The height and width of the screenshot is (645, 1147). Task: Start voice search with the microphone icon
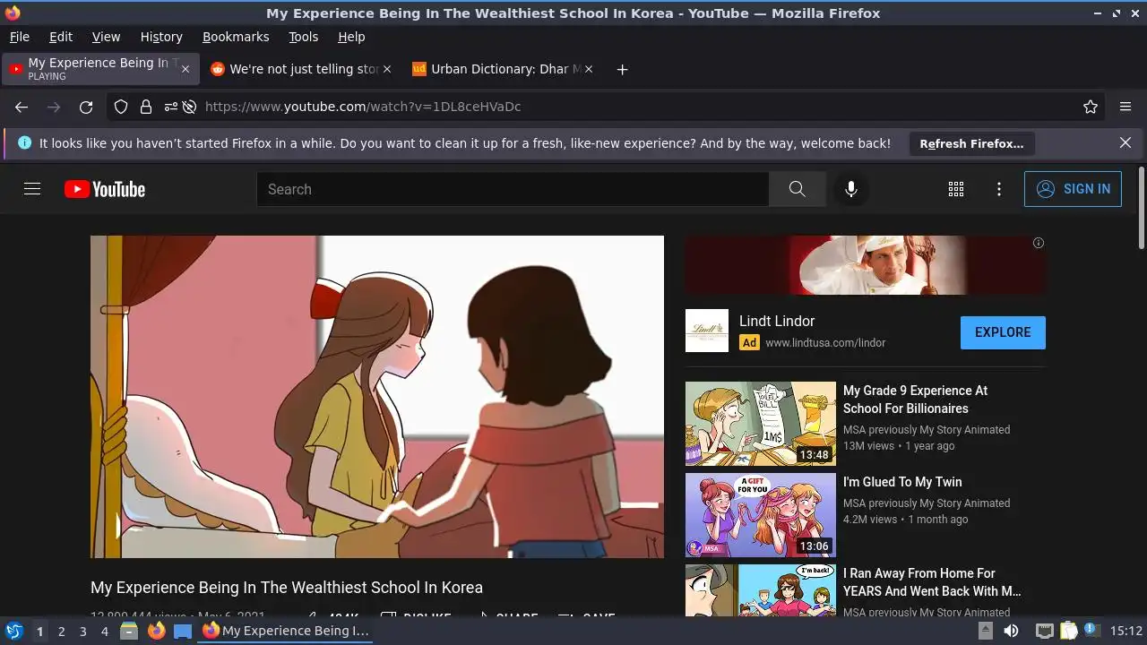point(851,189)
